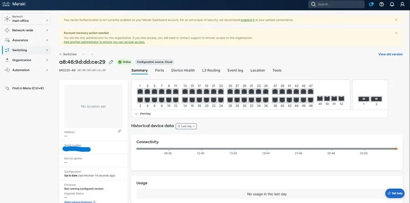Click inside the top Search field
Screen dimensions: 410x203
336,5
